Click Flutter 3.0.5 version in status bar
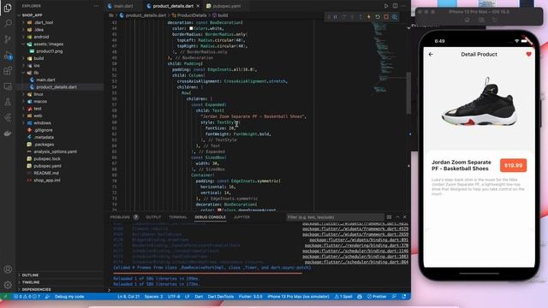This screenshot has width=548, height=308. [x=250, y=297]
